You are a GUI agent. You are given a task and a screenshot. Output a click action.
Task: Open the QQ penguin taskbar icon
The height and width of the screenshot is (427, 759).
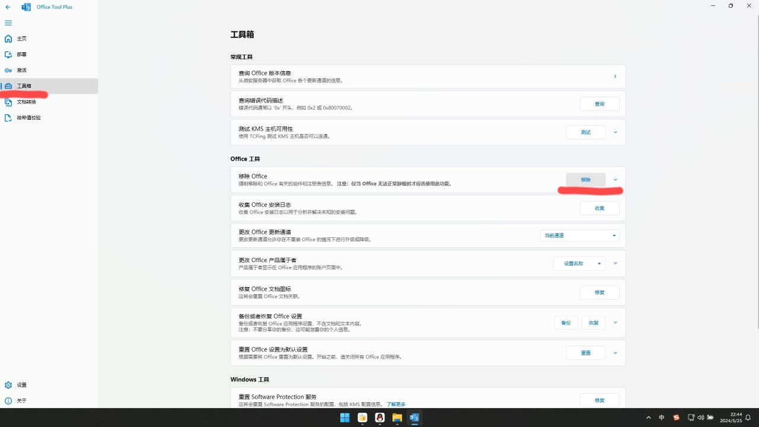click(379, 418)
